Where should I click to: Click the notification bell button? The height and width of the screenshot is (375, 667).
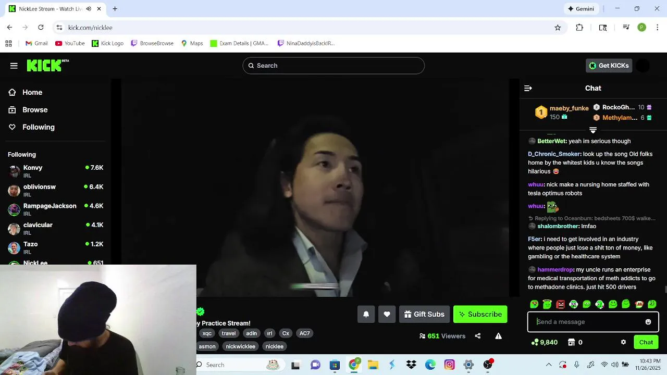coord(366,314)
